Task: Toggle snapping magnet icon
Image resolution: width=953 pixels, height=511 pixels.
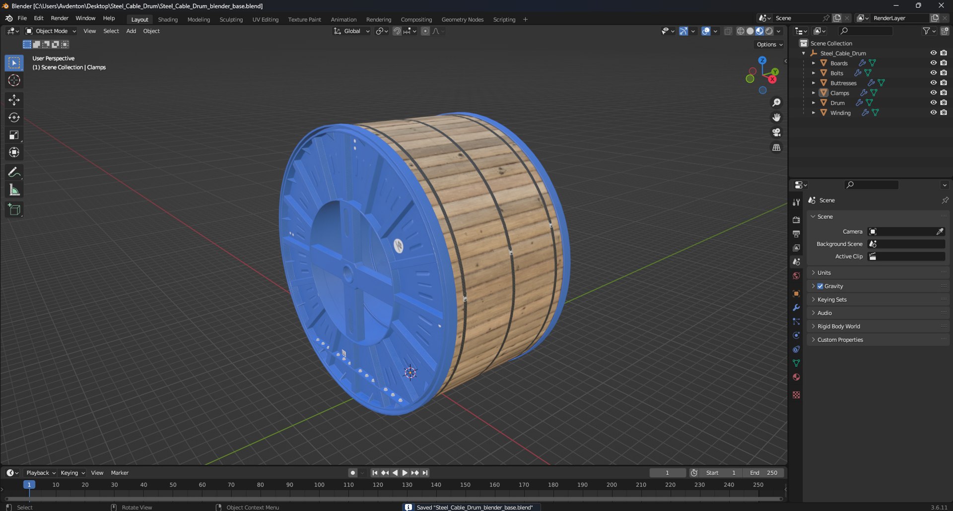Action: [x=397, y=31]
